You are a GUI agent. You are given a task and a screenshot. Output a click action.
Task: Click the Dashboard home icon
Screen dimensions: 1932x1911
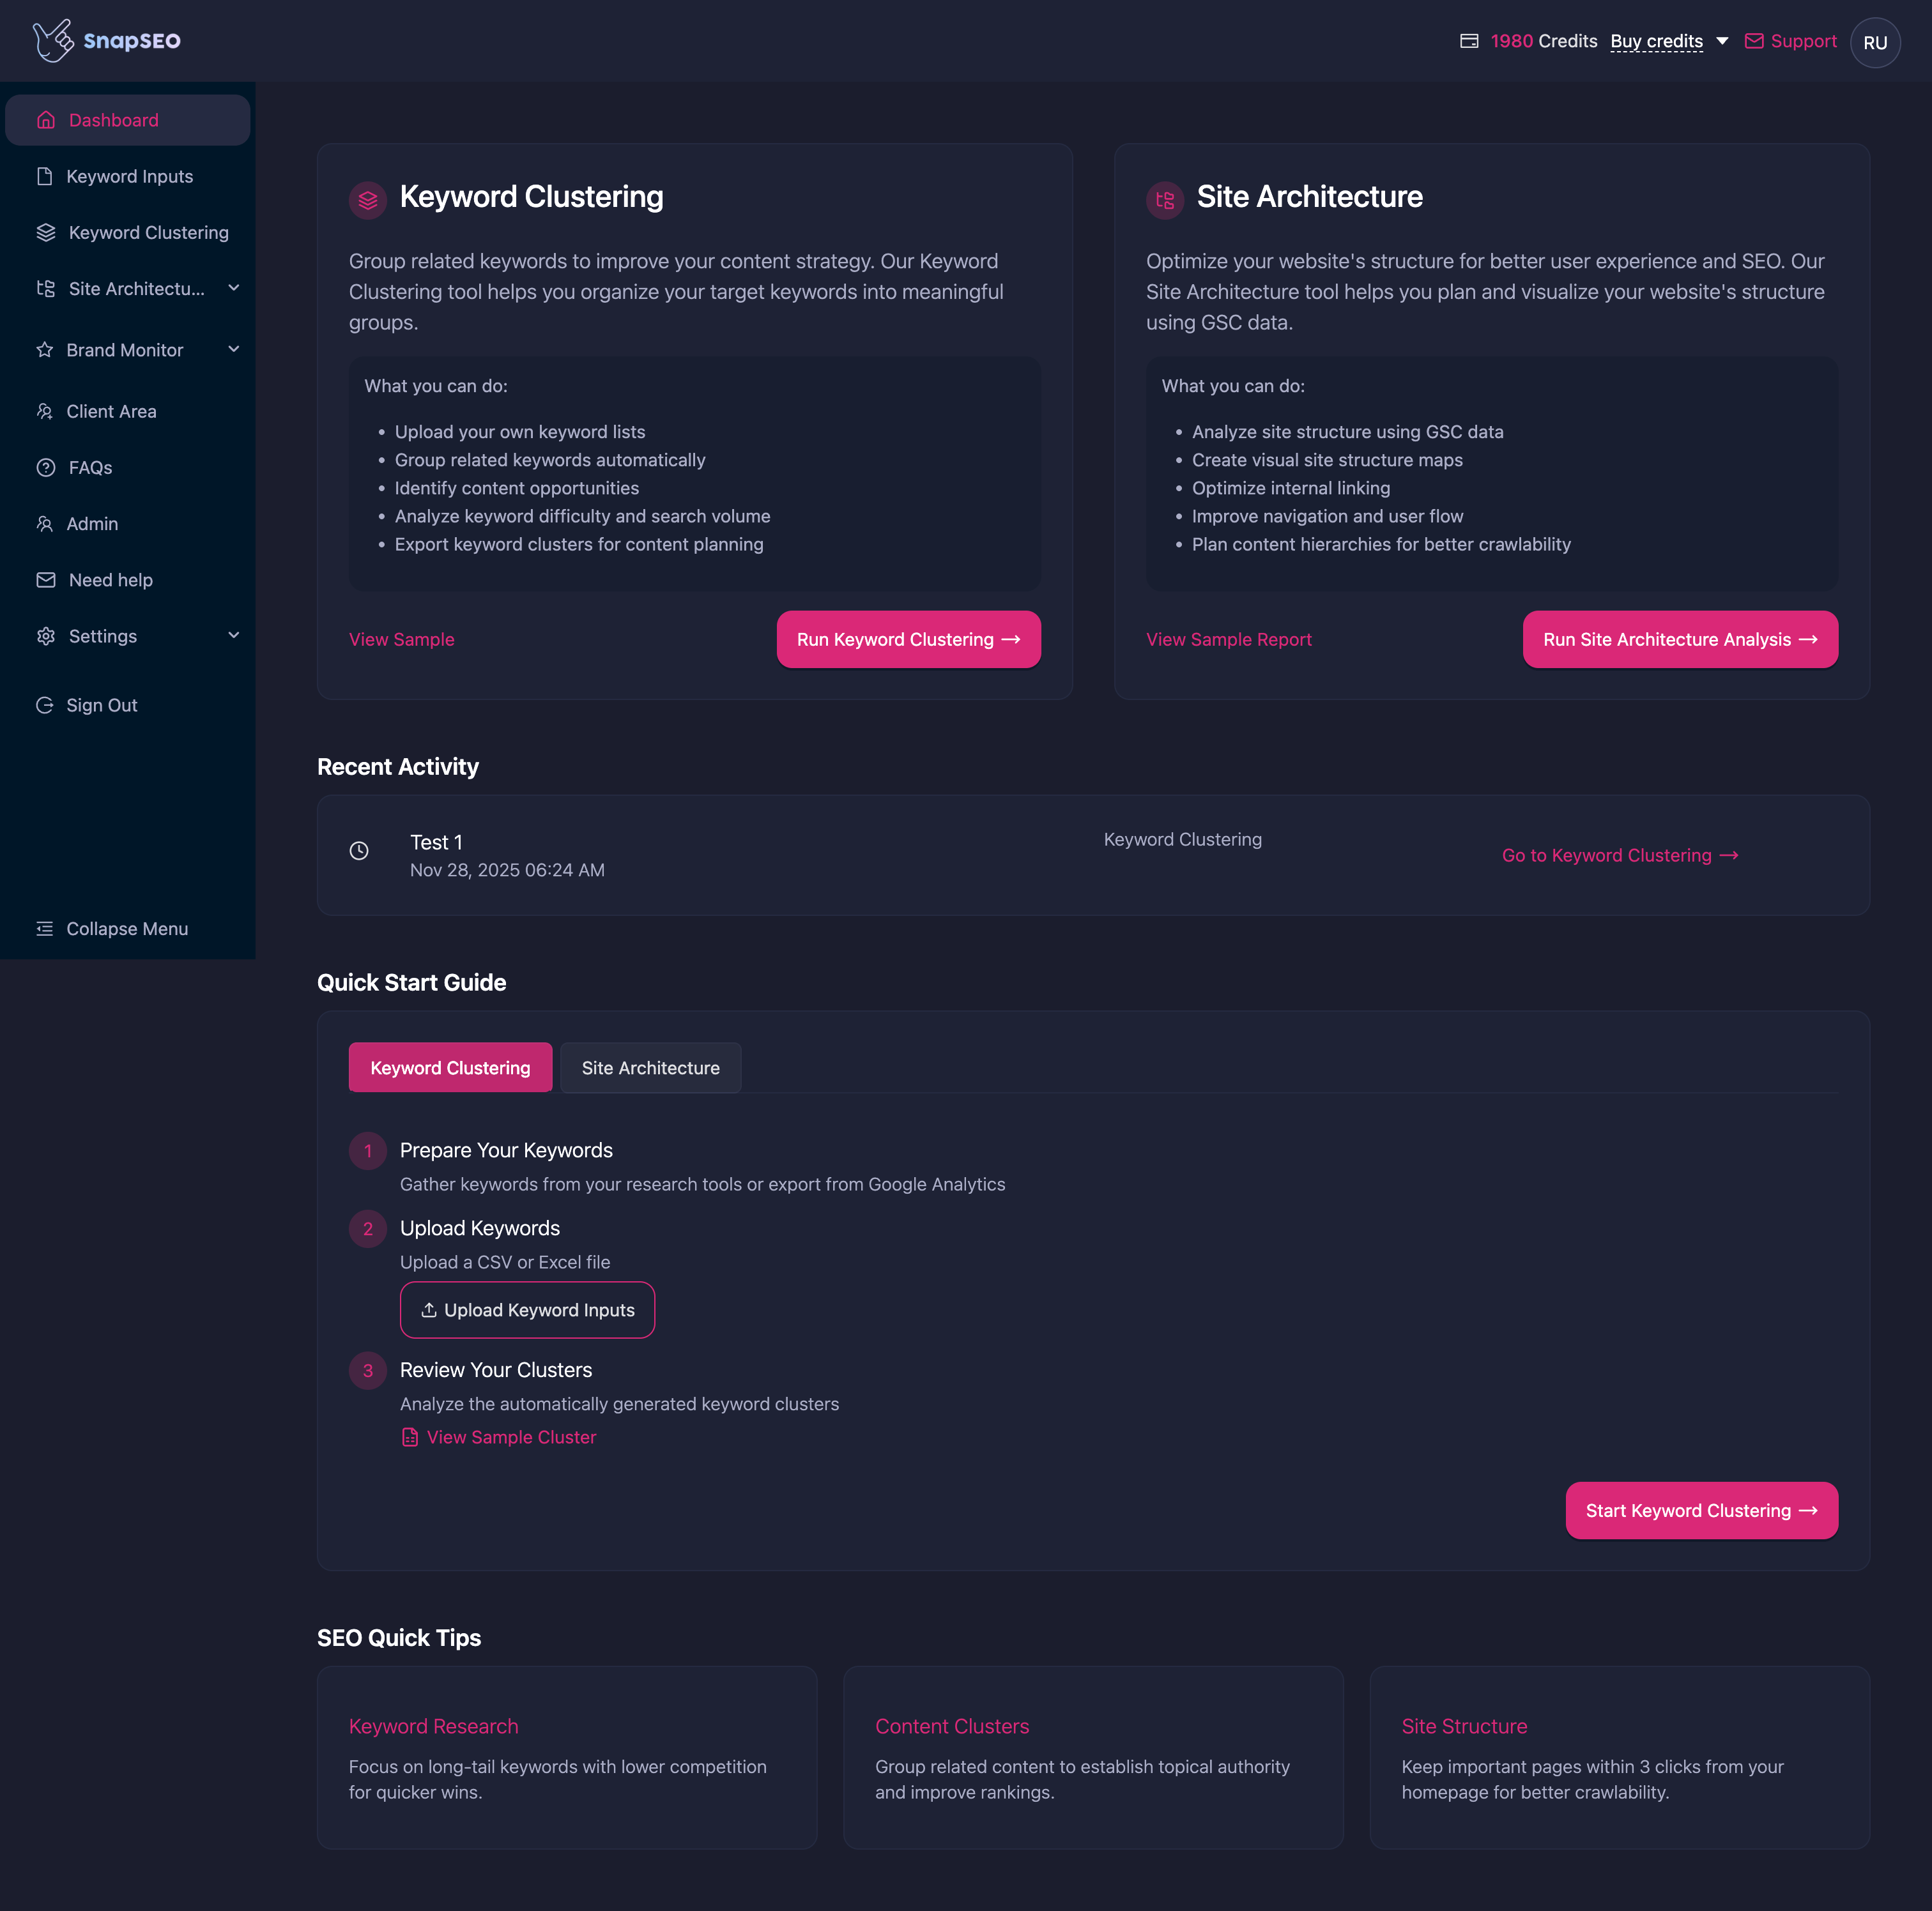click(x=46, y=120)
